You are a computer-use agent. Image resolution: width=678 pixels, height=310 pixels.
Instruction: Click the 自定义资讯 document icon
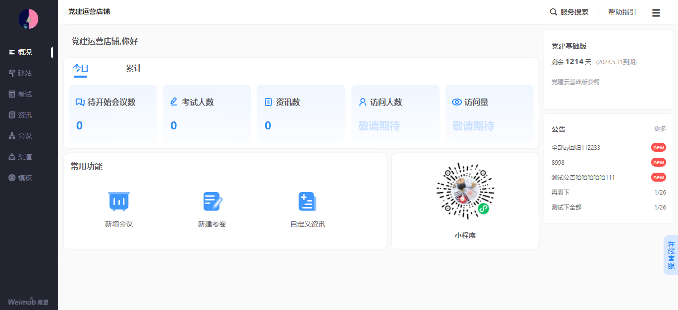point(307,201)
